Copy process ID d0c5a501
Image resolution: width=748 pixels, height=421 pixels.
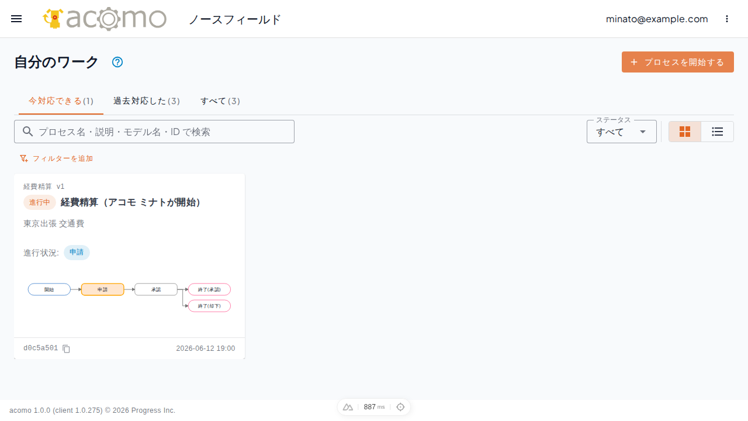coord(67,348)
